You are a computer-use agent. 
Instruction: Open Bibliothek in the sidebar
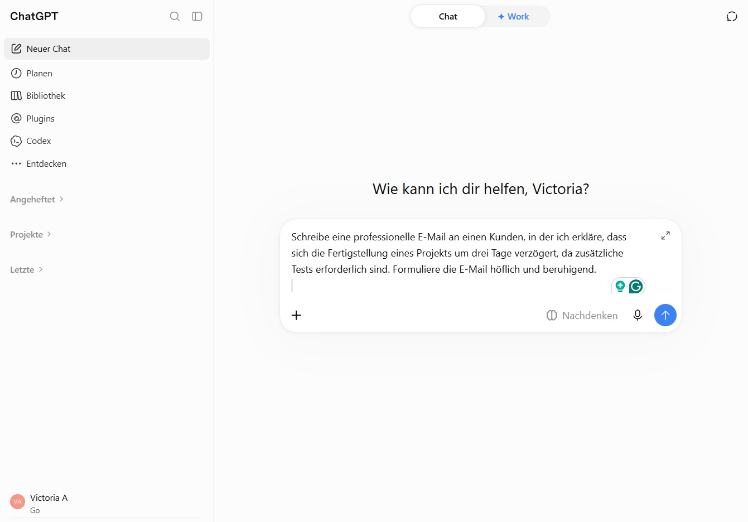[107, 95]
